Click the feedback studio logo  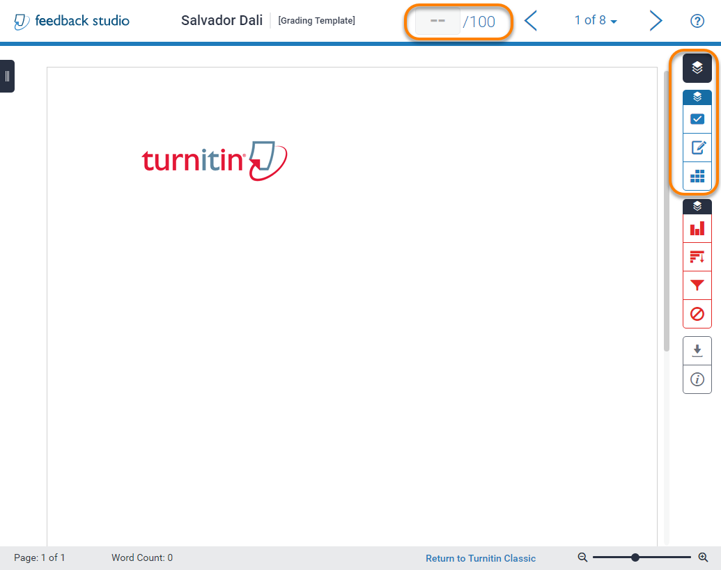coord(72,21)
